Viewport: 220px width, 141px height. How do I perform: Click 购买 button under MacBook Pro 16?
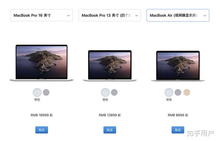(42, 130)
